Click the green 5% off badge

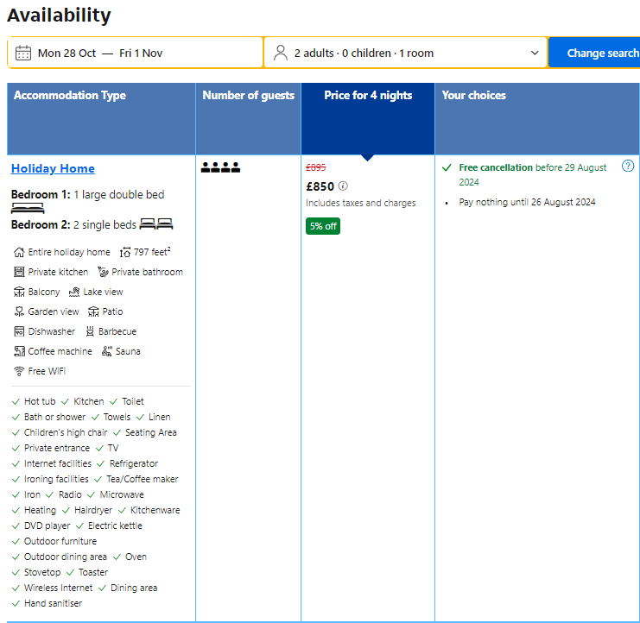coord(324,226)
